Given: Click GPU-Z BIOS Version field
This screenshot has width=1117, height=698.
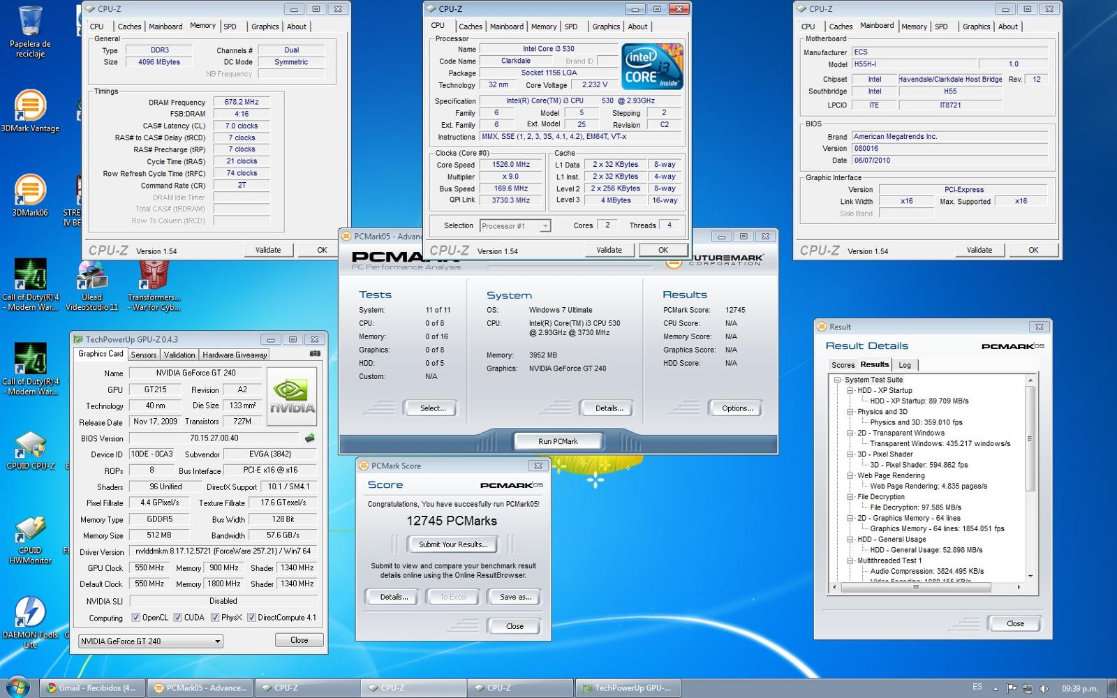Looking at the screenshot, I should tap(214, 438).
